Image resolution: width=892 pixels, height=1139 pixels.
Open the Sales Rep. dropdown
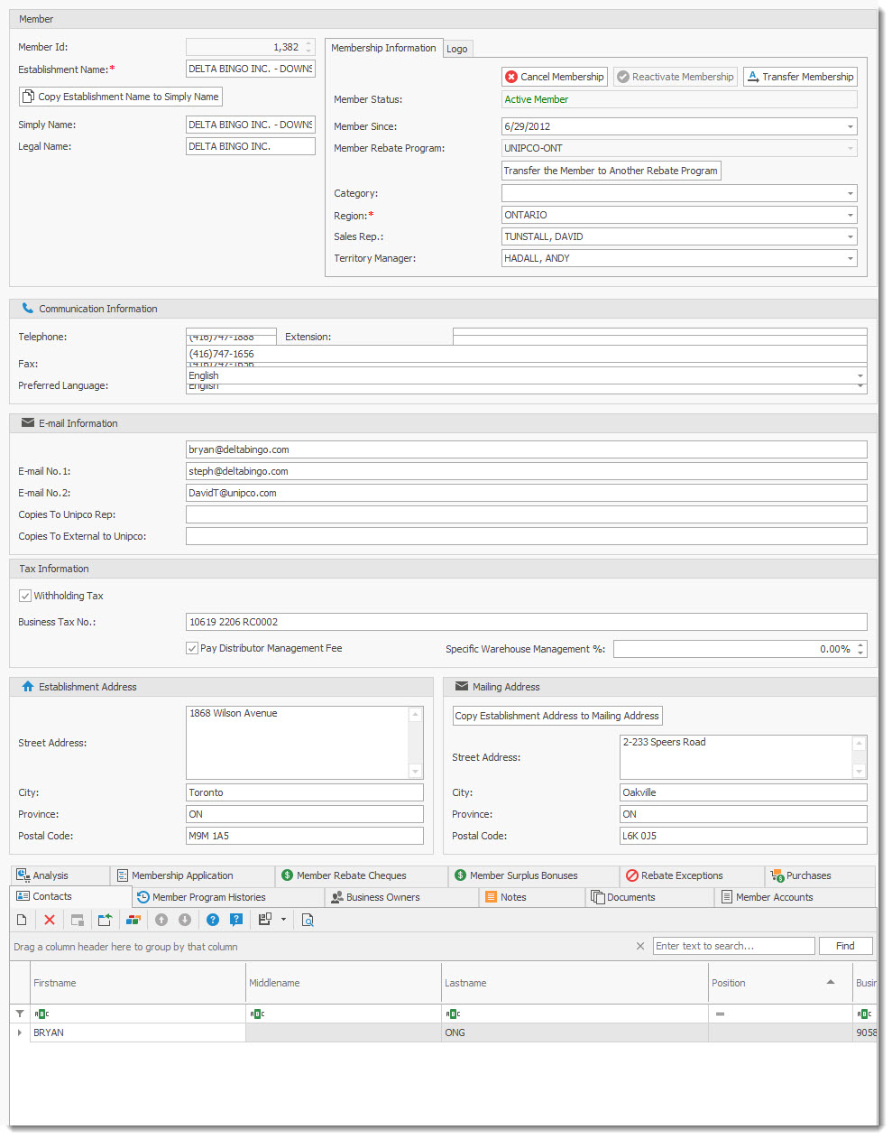pyautogui.click(x=850, y=236)
